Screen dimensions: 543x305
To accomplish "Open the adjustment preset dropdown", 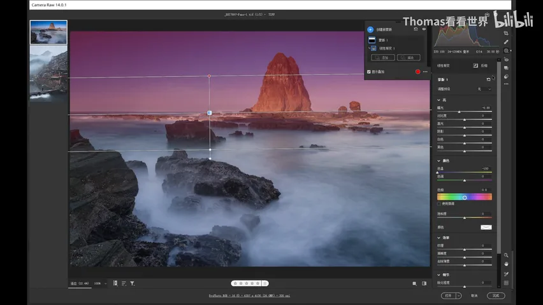I will [x=484, y=89].
